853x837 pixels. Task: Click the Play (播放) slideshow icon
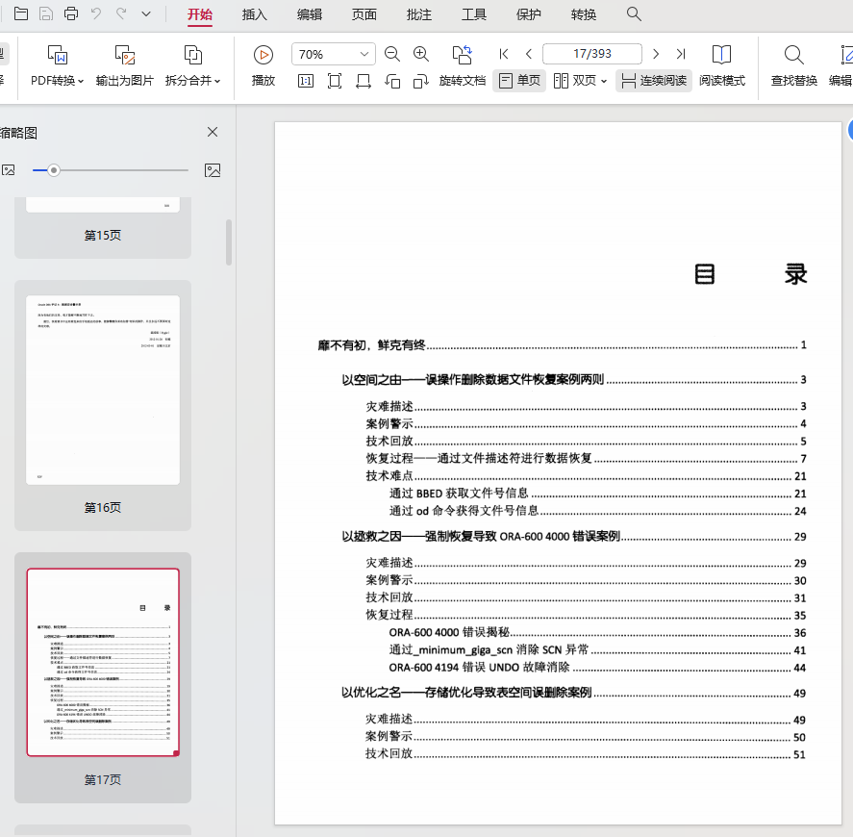coord(263,55)
